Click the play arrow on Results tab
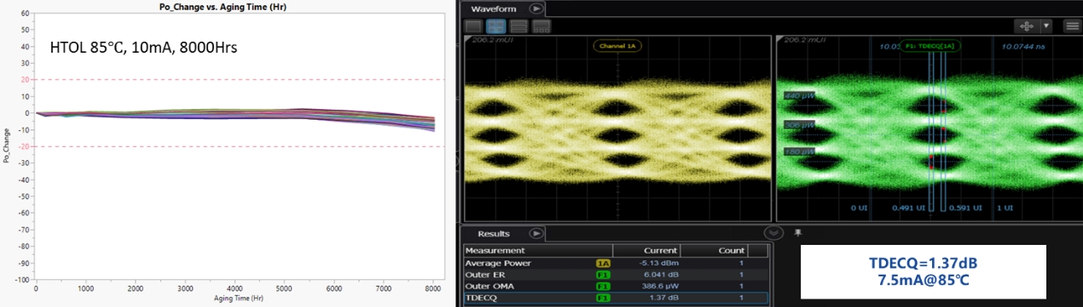The image size is (1083, 307). tap(536, 233)
